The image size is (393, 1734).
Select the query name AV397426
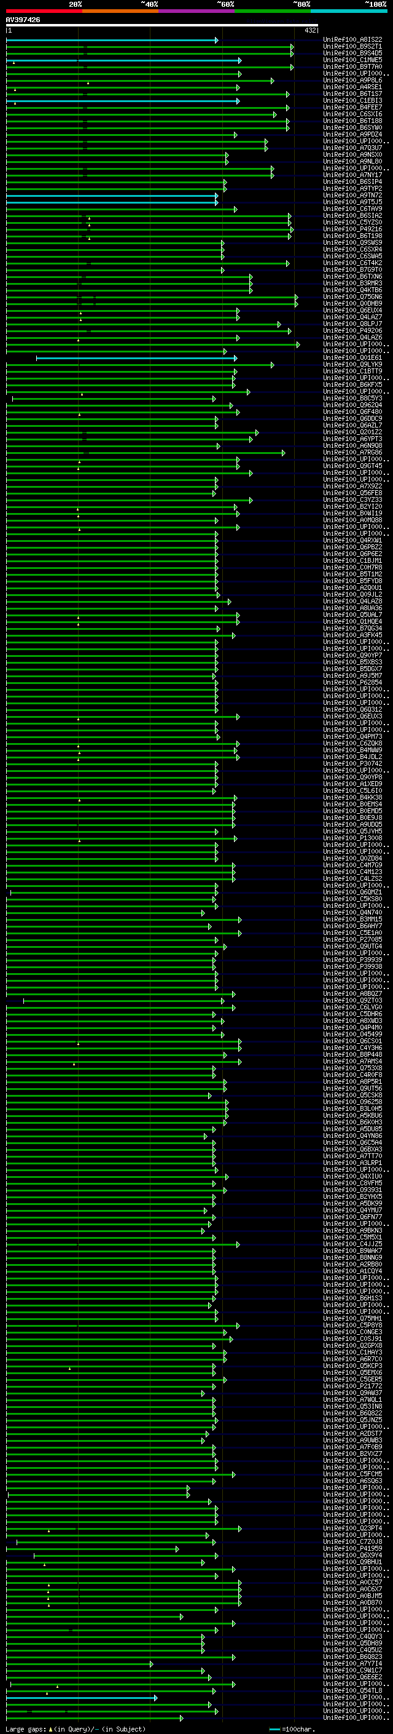(x=23, y=20)
